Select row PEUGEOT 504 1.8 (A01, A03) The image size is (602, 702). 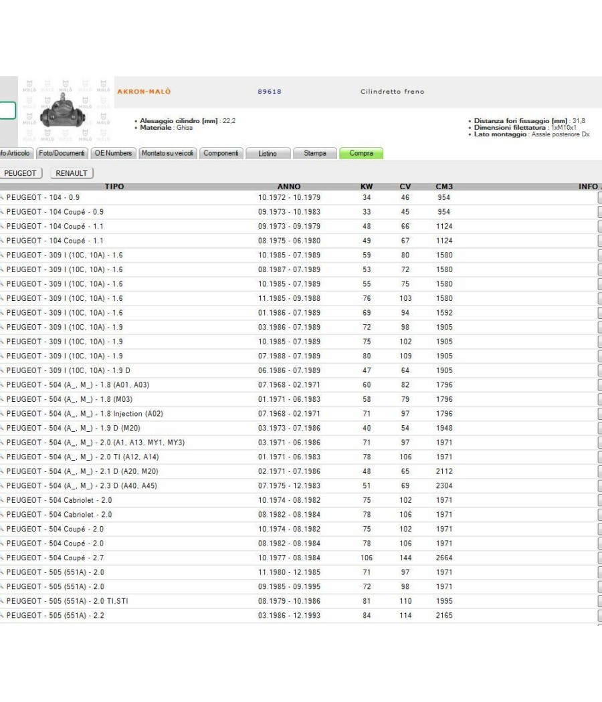click(x=301, y=384)
